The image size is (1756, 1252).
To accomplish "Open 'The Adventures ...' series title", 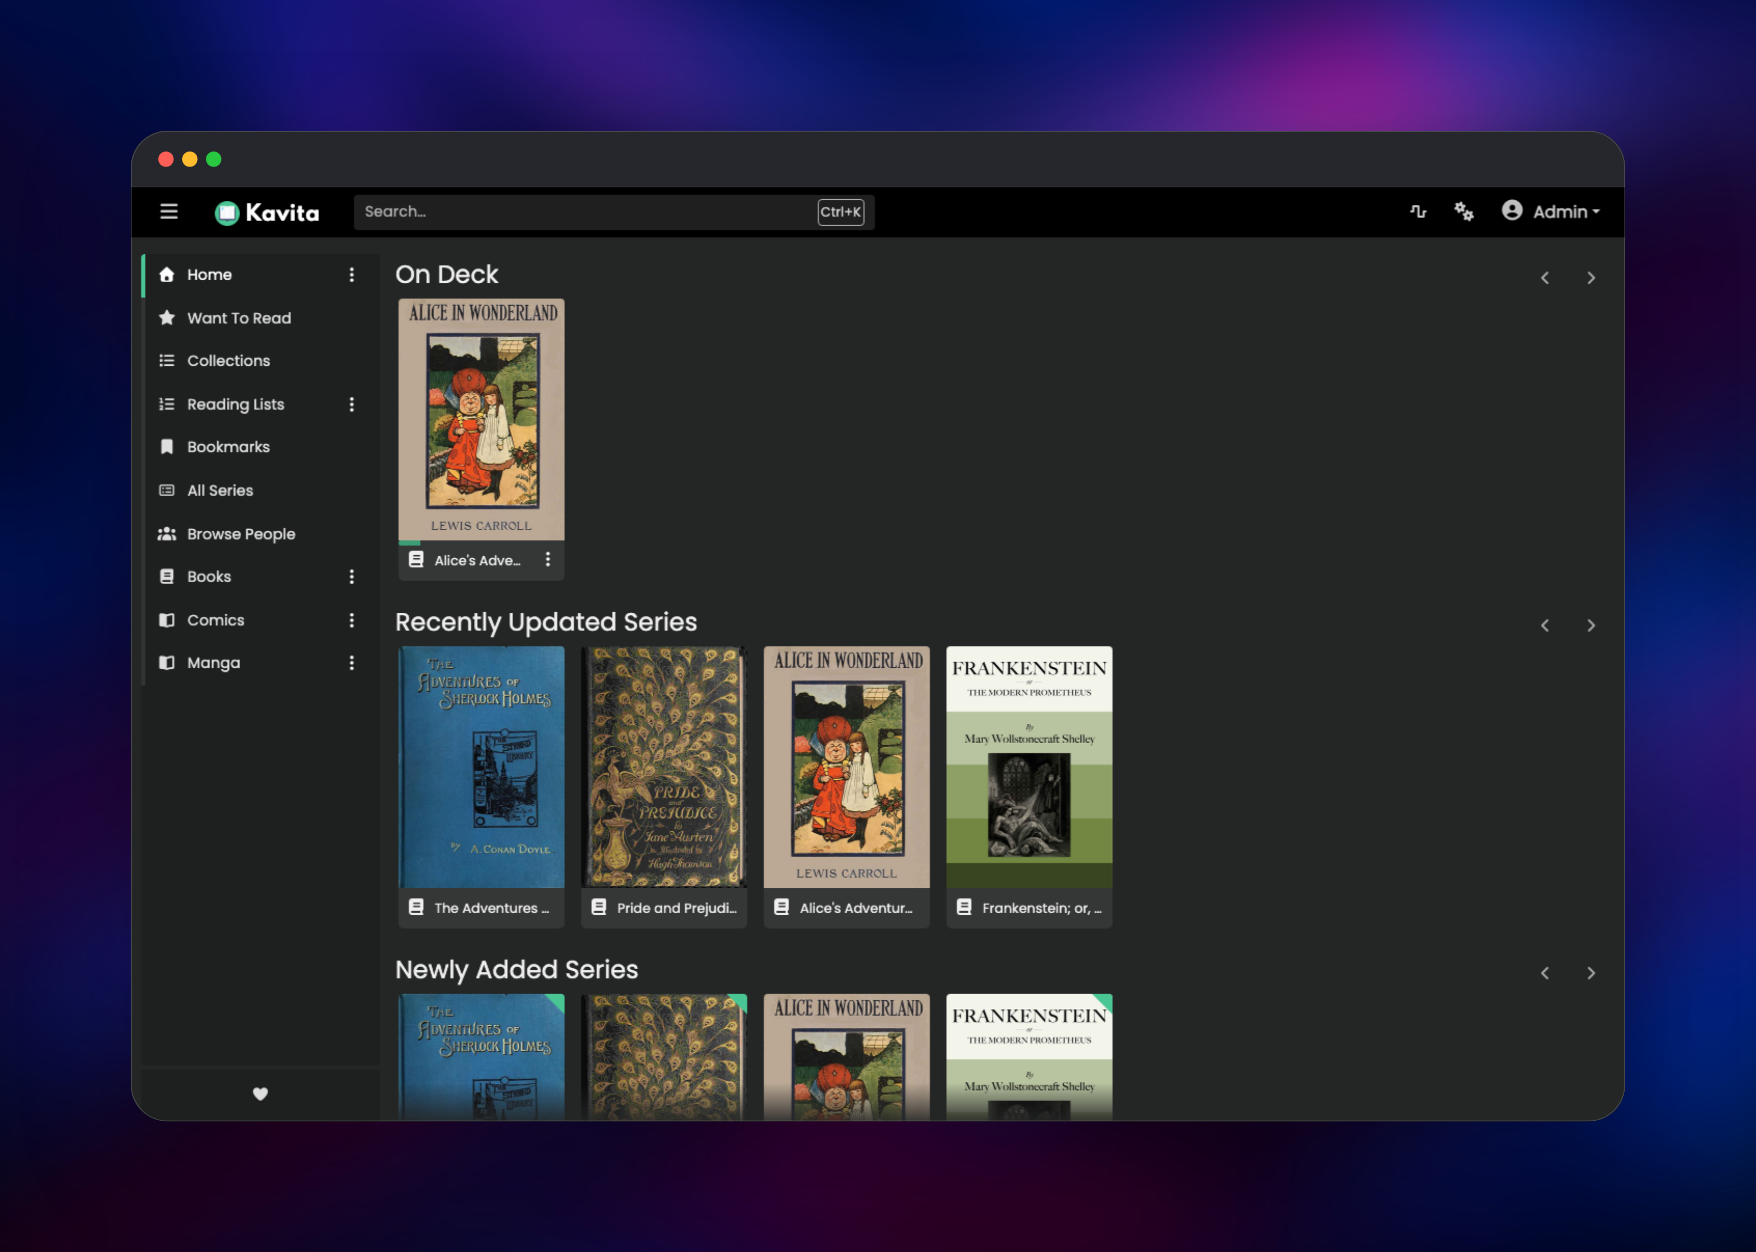I will (x=492, y=908).
